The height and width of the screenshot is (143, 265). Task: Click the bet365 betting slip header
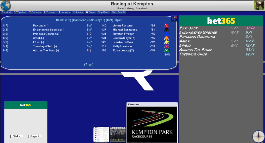click(26, 105)
